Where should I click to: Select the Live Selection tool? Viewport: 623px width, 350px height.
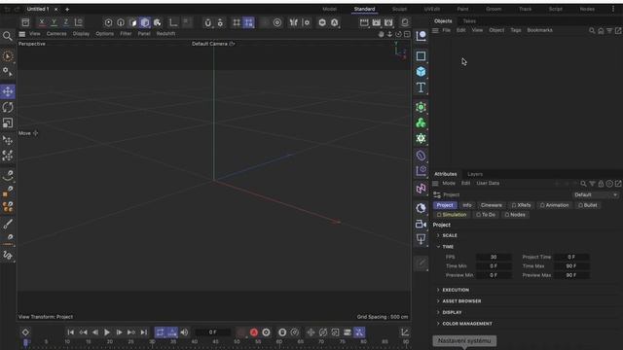(8, 56)
